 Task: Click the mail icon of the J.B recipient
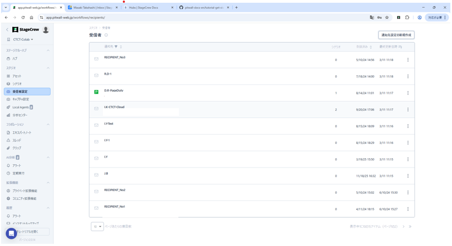click(x=96, y=175)
